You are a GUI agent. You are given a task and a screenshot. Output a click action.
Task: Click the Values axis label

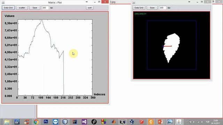click(x=9, y=16)
